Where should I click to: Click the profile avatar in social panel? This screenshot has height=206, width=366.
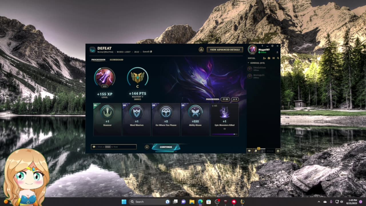(252, 49)
